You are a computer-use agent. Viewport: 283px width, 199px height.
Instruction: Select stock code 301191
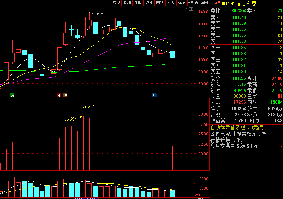click(228, 3)
